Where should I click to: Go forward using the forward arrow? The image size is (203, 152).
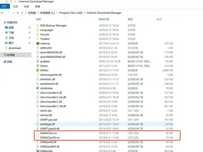click(x=8, y=13)
